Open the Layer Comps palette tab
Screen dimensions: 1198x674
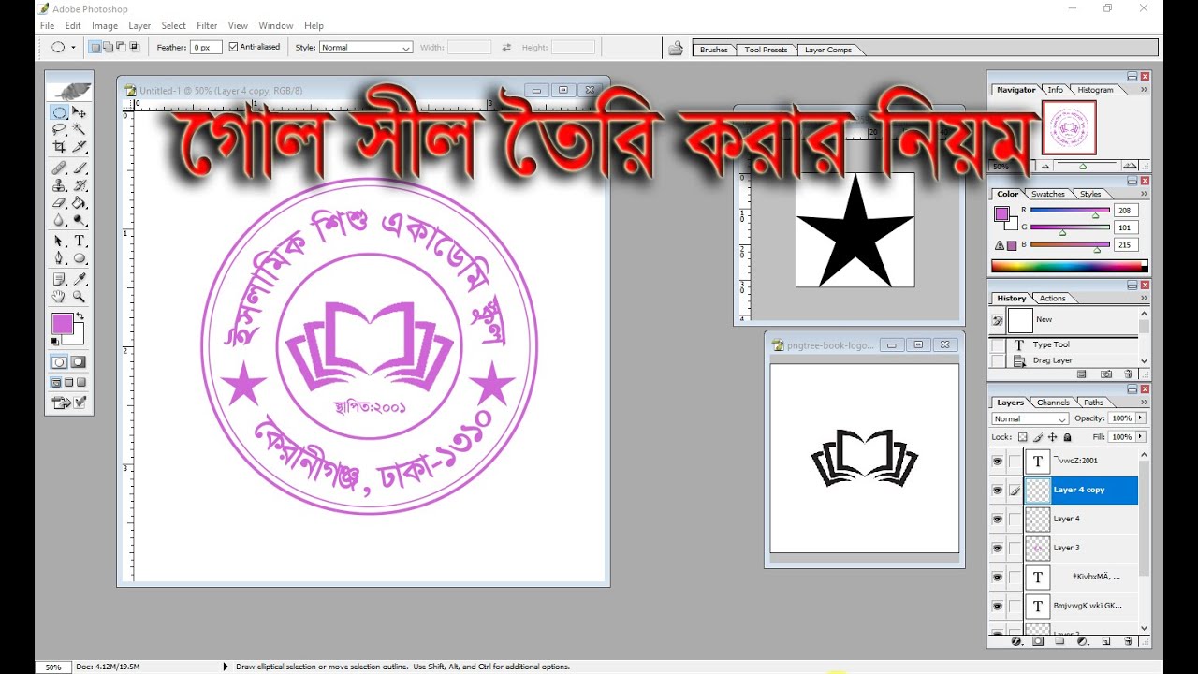coord(828,50)
